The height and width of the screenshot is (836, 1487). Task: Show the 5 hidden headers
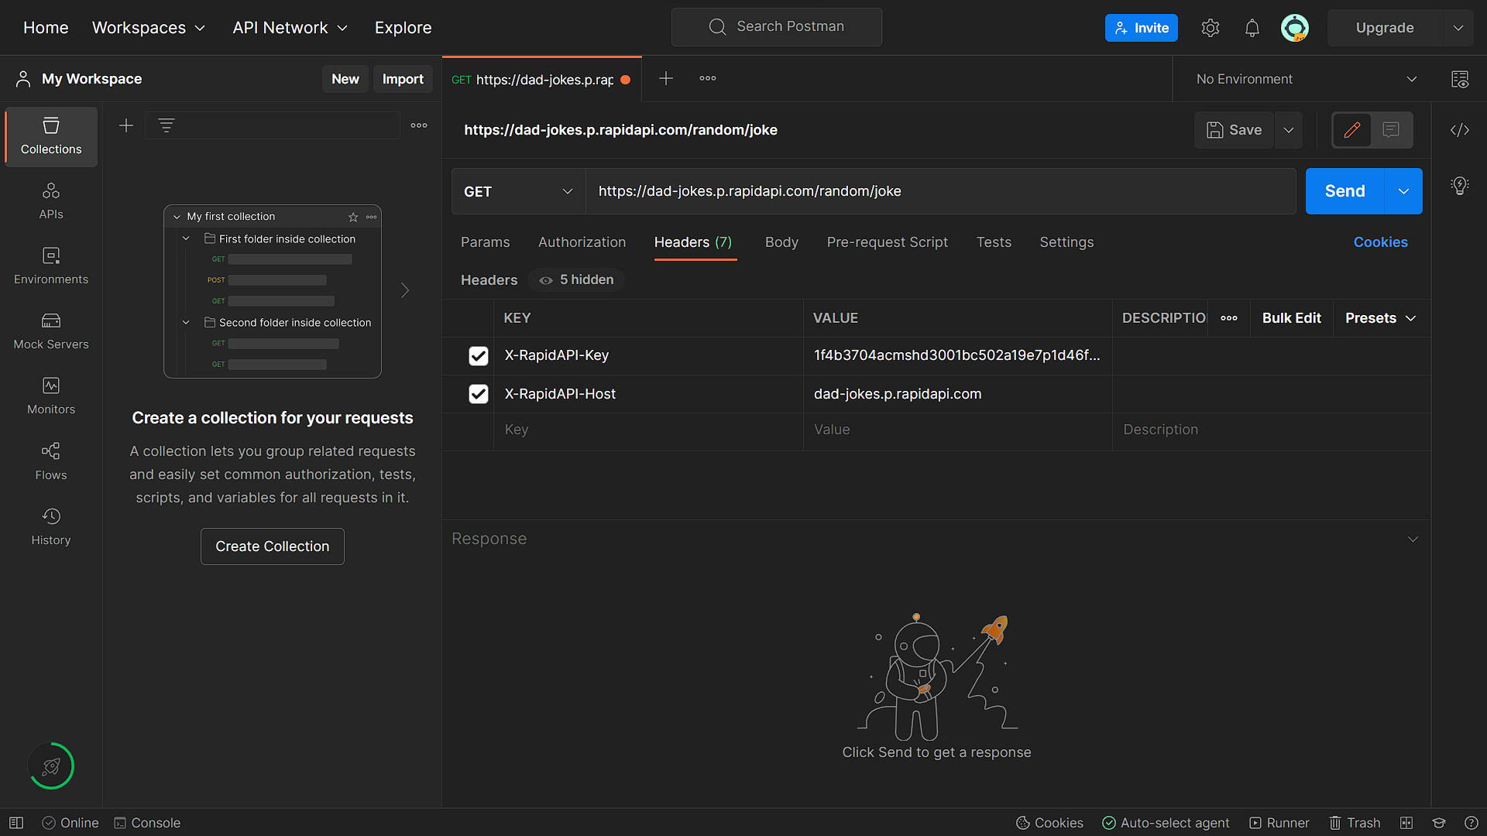click(576, 280)
